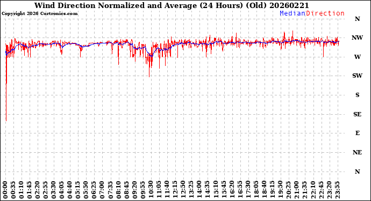Viewport: 371px width, 201px height.
Task: Click the 08:45 time label
Action: coord(126,190)
